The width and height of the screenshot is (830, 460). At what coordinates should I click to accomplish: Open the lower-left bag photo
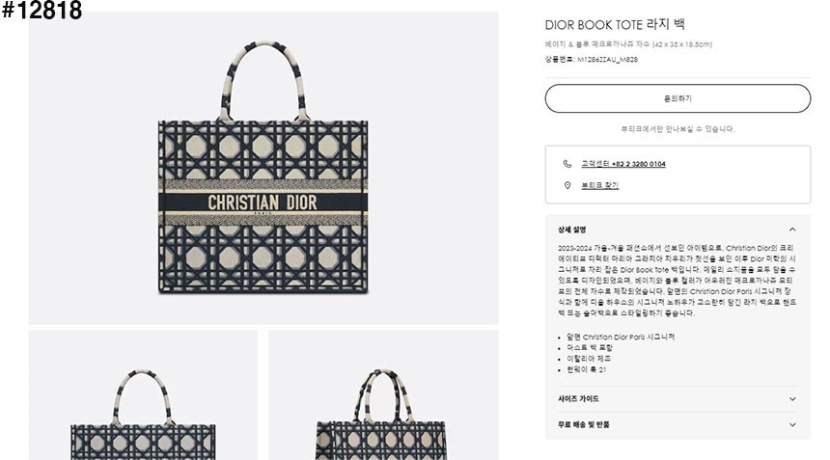pyautogui.click(x=143, y=395)
